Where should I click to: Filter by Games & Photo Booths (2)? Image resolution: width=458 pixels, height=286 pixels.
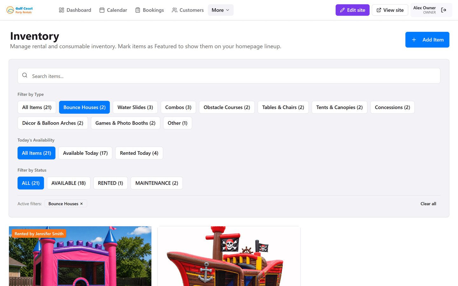pos(125,123)
